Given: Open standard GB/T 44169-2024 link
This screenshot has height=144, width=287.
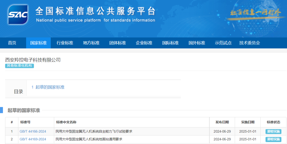Looking at the screenshot, I should tap(33, 139).
